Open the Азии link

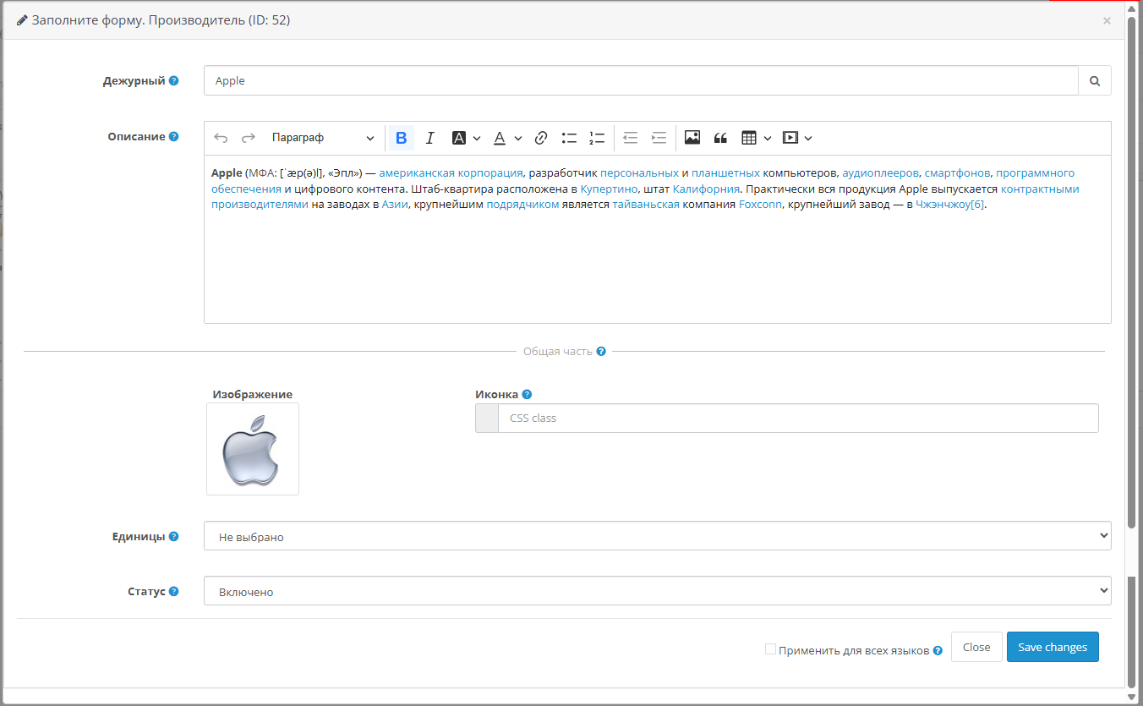pyautogui.click(x=395, y=205)
